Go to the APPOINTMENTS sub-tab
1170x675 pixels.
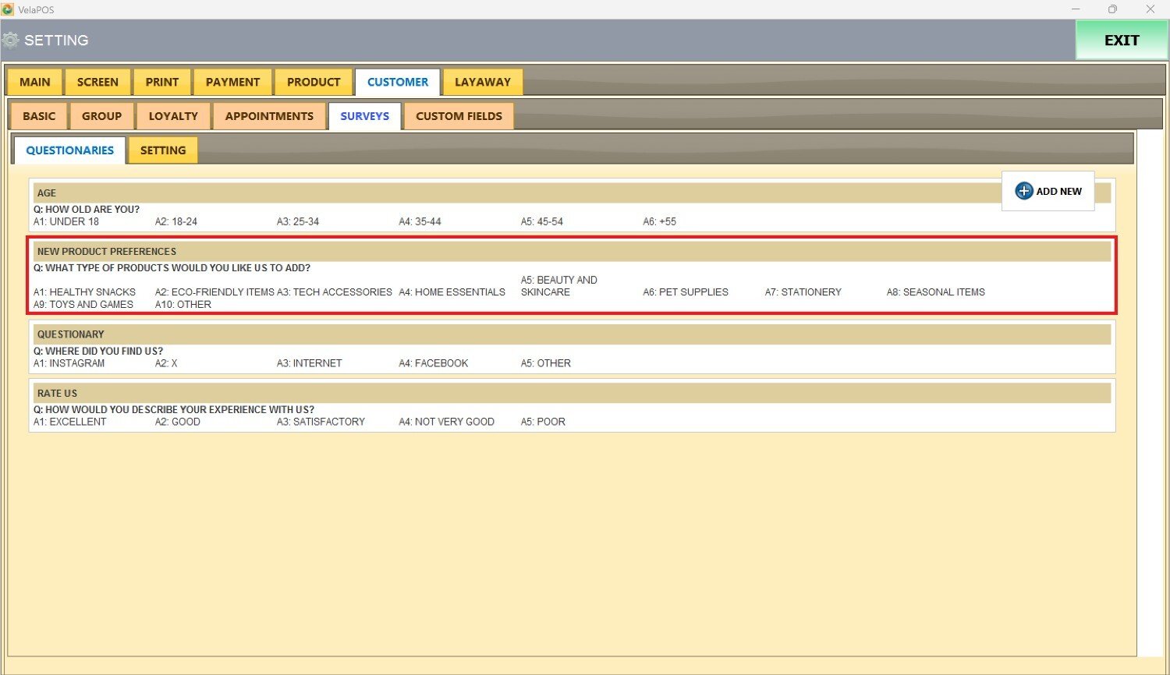[269, 116]
